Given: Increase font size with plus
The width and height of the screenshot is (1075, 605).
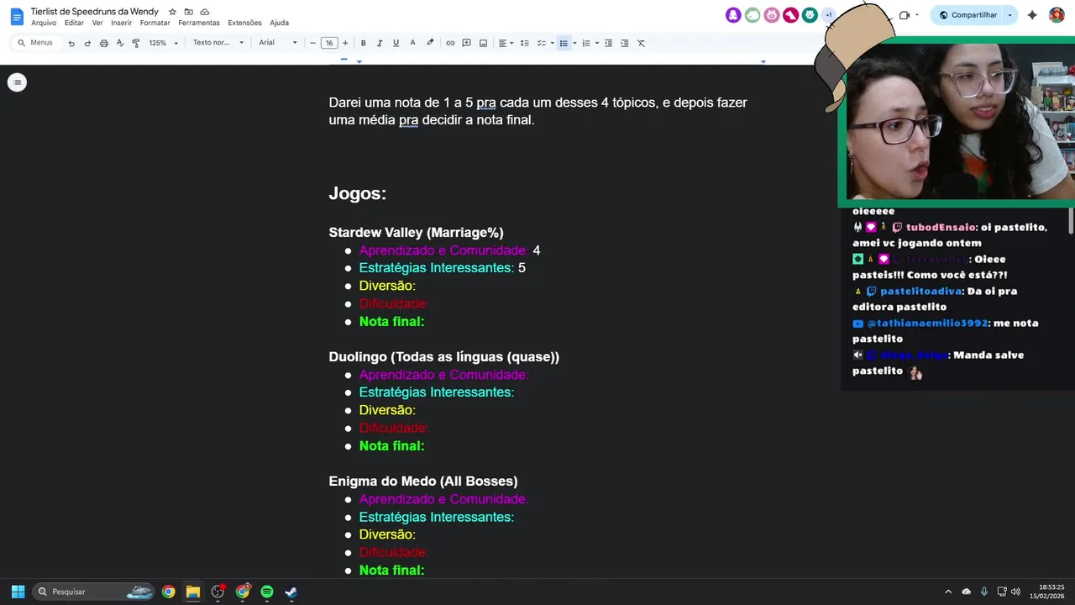Looking at the screenshot, I should [345, 43].
